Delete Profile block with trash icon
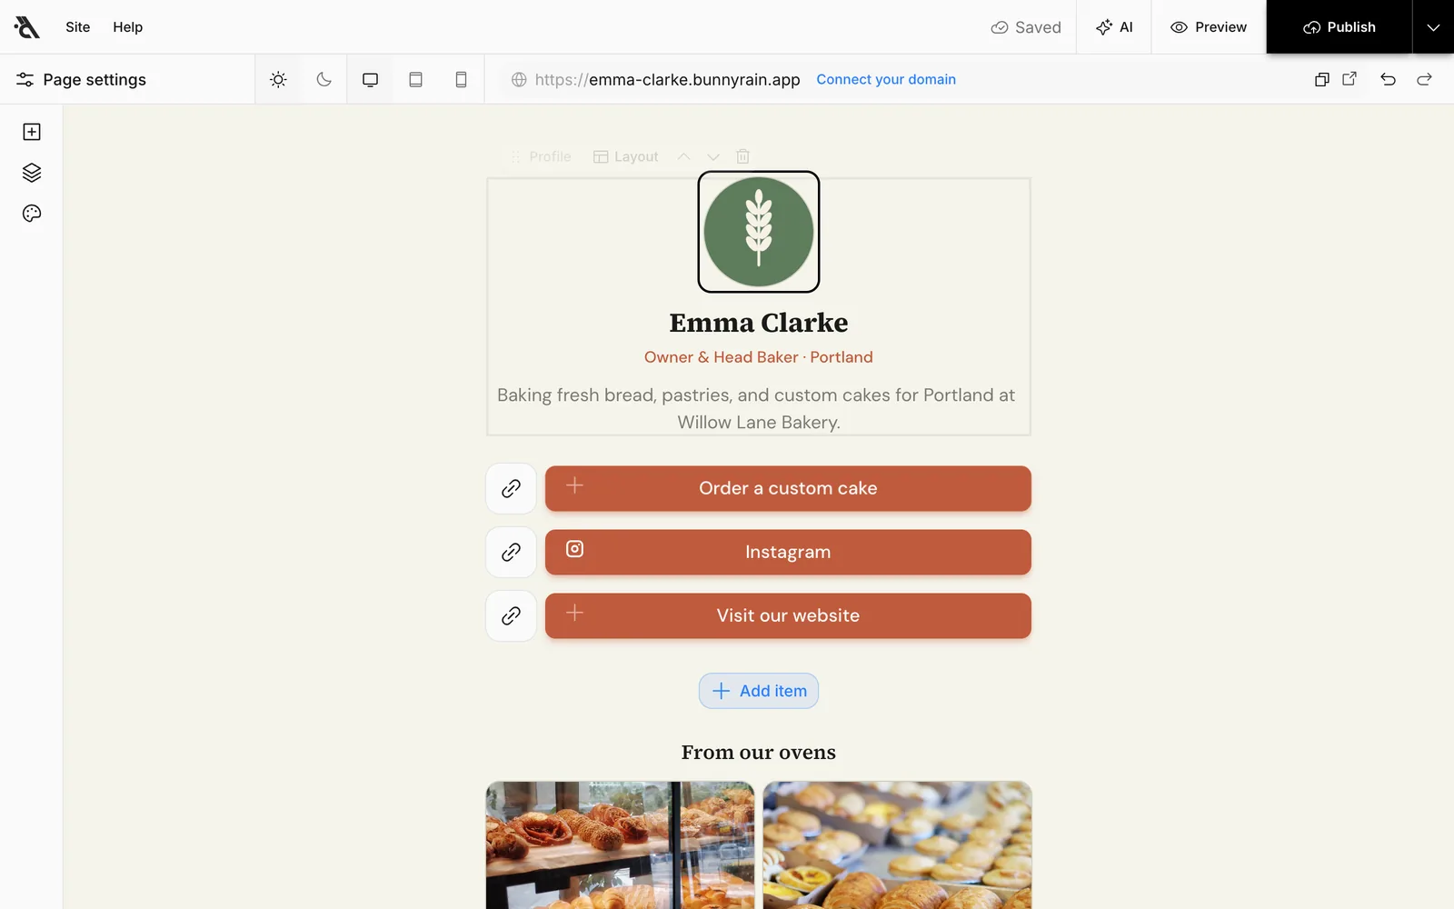 pyautogui.click(x=742, y=156)
